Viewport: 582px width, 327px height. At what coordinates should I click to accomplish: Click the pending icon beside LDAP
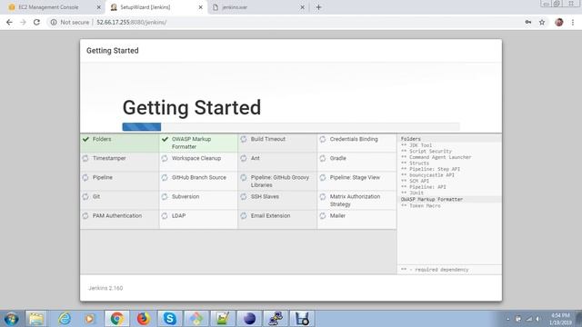pos(165,216)
